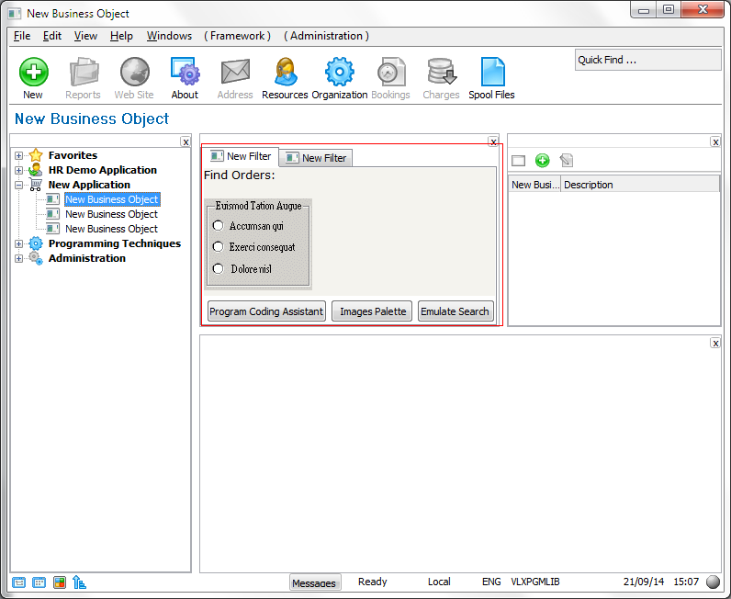
Task: Click the blue stair-step icon in status bar
Action: 80,582
